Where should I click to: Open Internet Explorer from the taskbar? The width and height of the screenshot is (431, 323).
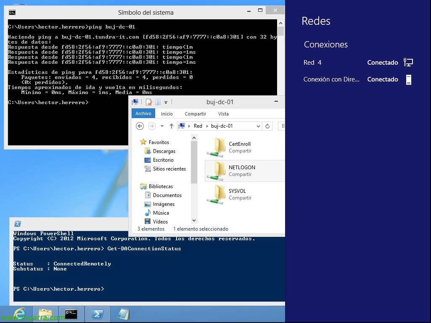tap(19, 314)
